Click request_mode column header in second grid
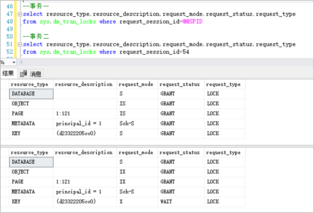This screenshot has width=314, height=213. coord(135,152)
